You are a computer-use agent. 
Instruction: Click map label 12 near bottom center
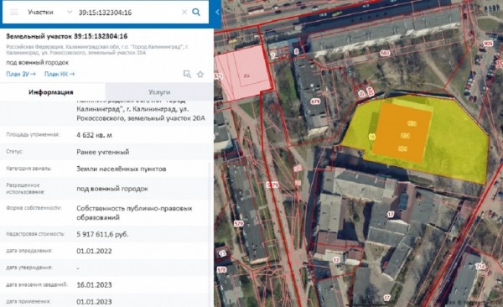coord(336,260)
